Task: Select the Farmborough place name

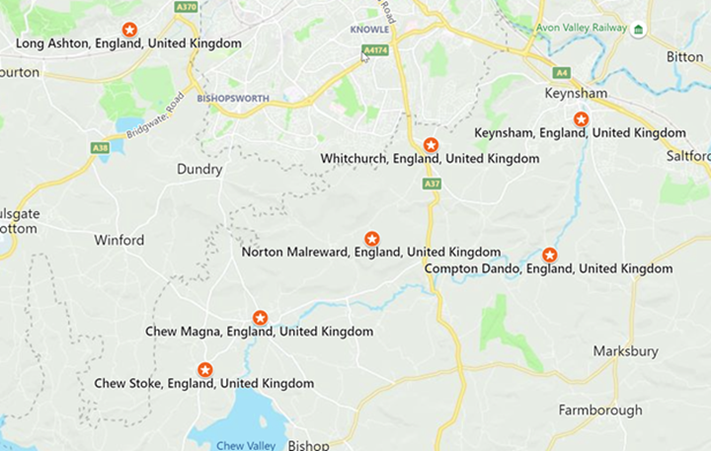Action: (x=600, y=411)
